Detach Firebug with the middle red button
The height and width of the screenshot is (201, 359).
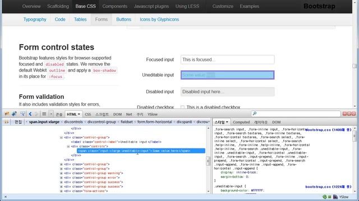[349, 113]
